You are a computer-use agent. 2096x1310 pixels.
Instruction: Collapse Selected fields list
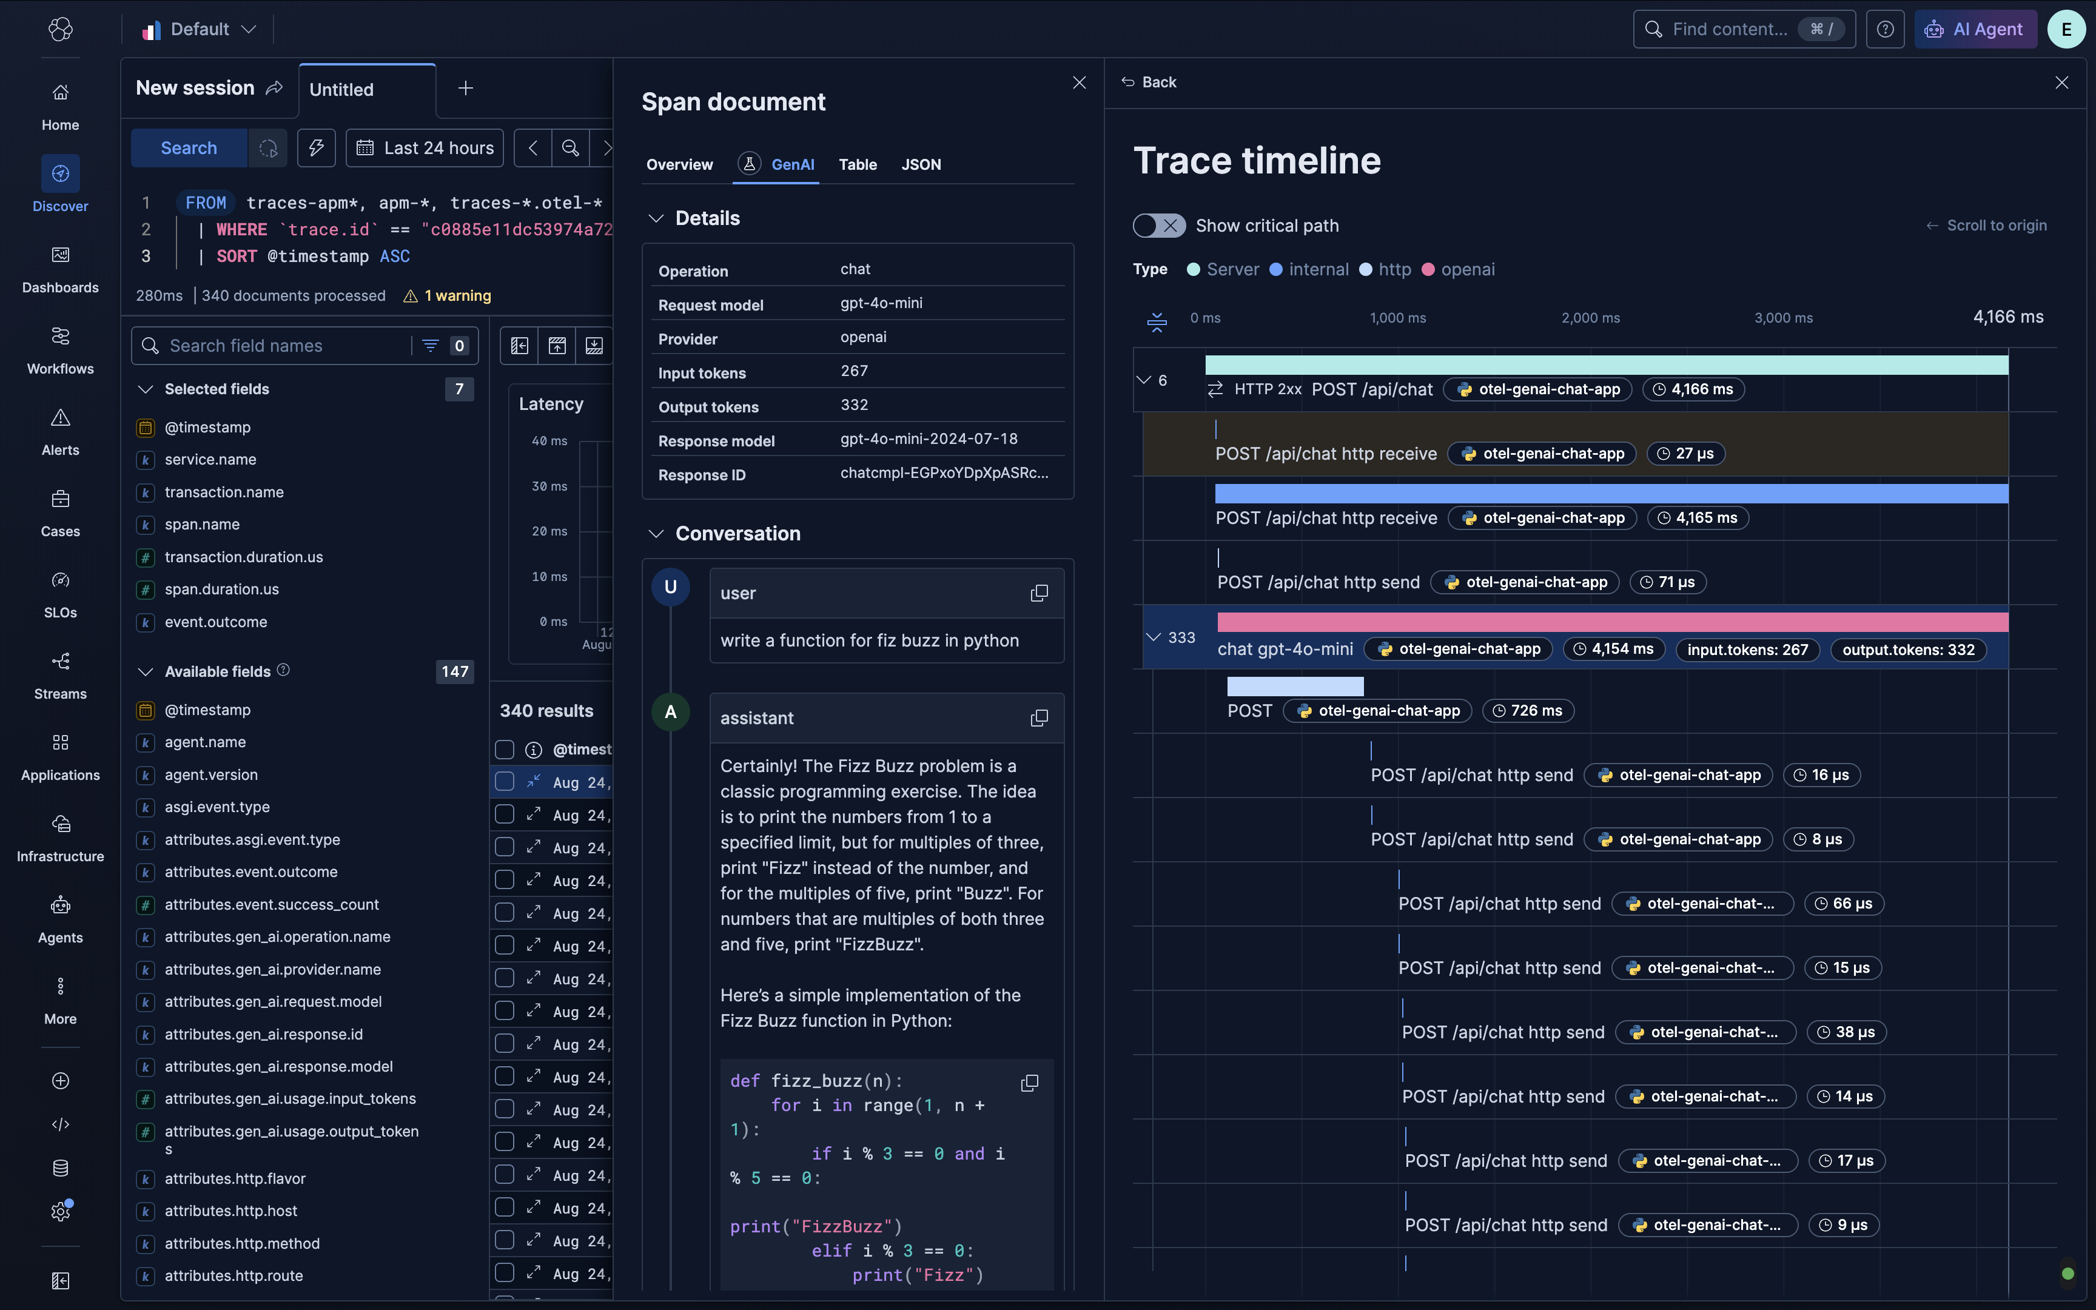tap(146, 389)
